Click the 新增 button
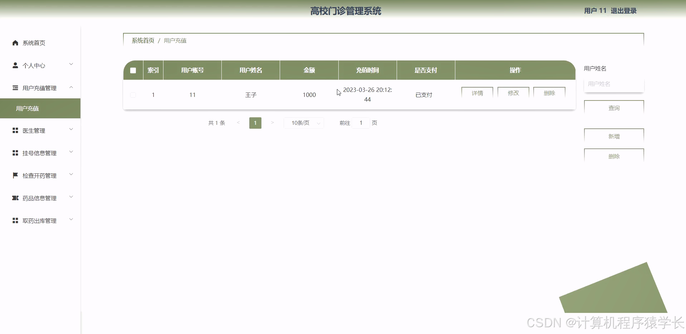The image size is (686, 334). pos(614,136)
